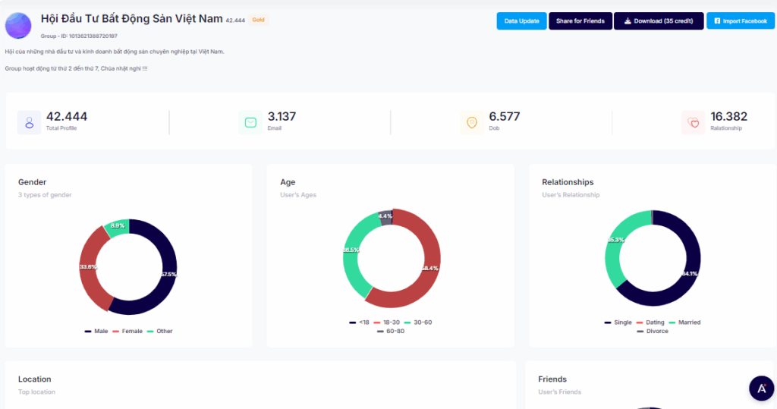Click the Dob location pin icon
This screenshot has width=777, height=409.
pos(472,122)
